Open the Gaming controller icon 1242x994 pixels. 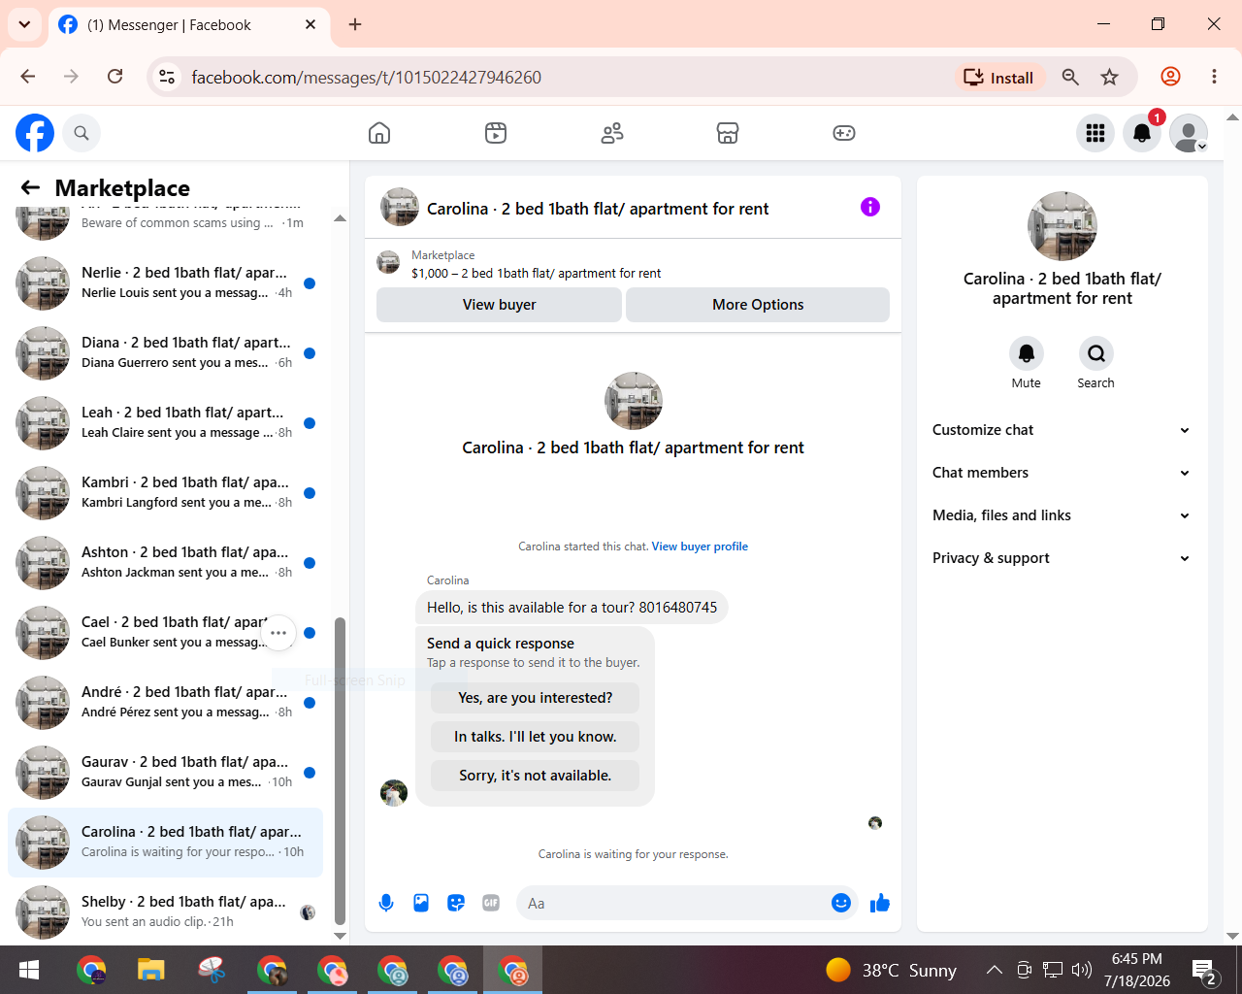click(x=844, y=133)
